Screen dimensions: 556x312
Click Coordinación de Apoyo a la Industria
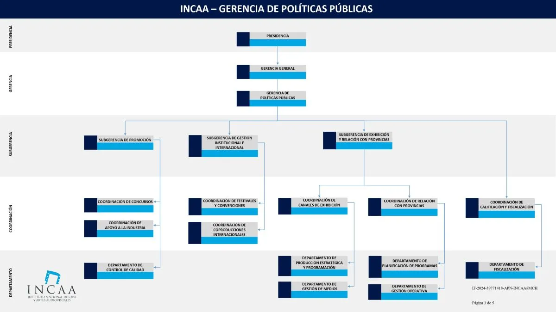(119, 228)
